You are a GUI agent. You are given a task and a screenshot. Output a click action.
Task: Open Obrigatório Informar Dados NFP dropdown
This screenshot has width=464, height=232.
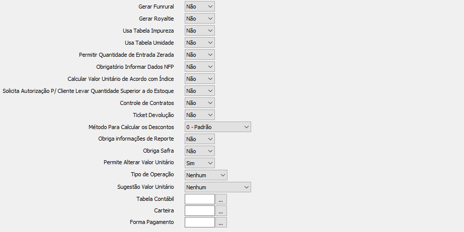tap(200, 67)
